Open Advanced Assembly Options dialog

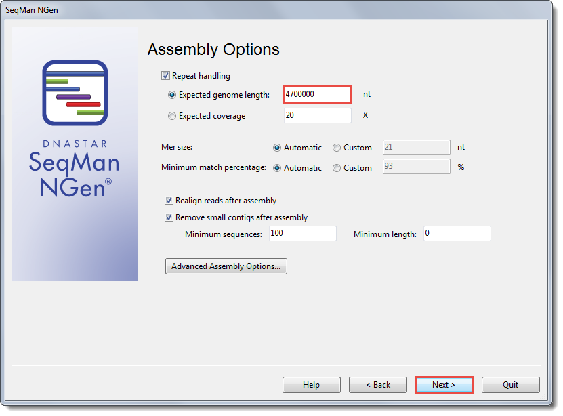point(226,266)
